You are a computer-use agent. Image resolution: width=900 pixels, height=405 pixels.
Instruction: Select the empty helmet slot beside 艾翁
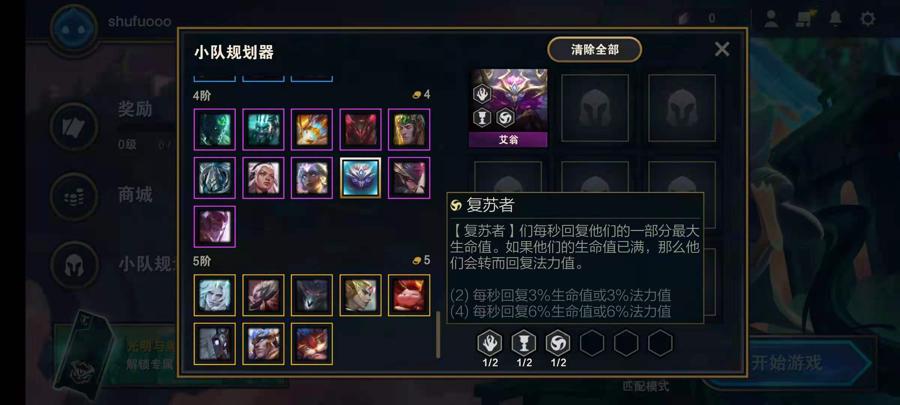595,108
